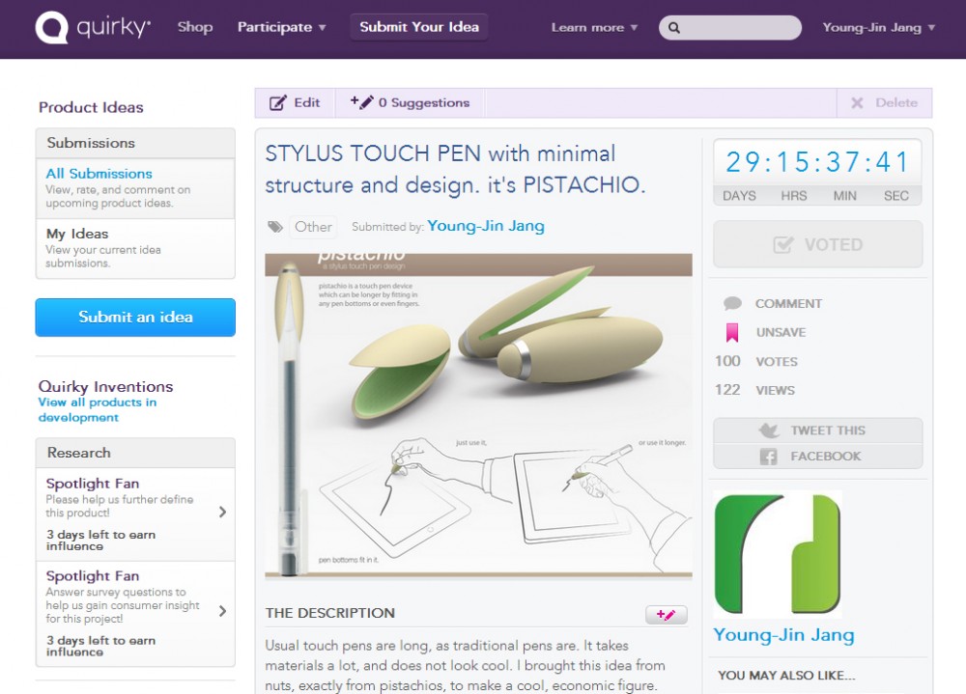
Task: Click the Quirky logo icon
Action: click(x=52, y=28)
